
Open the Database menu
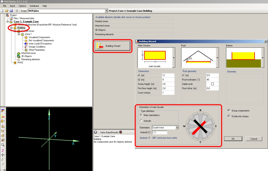34,6
